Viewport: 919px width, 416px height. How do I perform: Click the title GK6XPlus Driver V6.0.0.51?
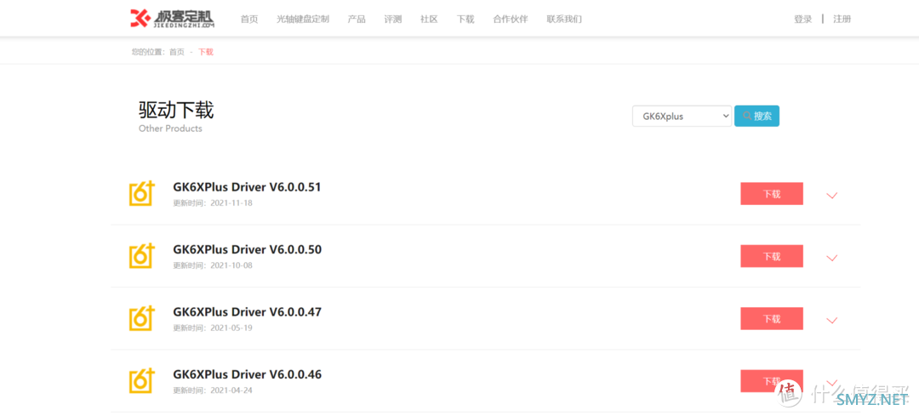248,187
